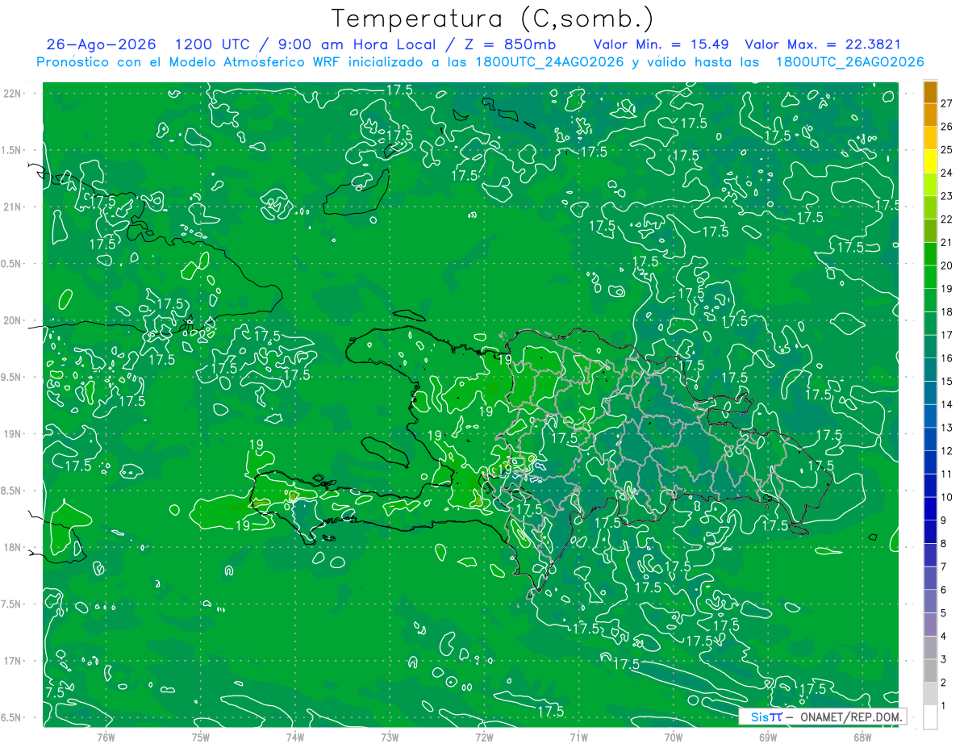968x748 pixels.
Task: Click the legend number '27'
Action: tap(947, 103)
